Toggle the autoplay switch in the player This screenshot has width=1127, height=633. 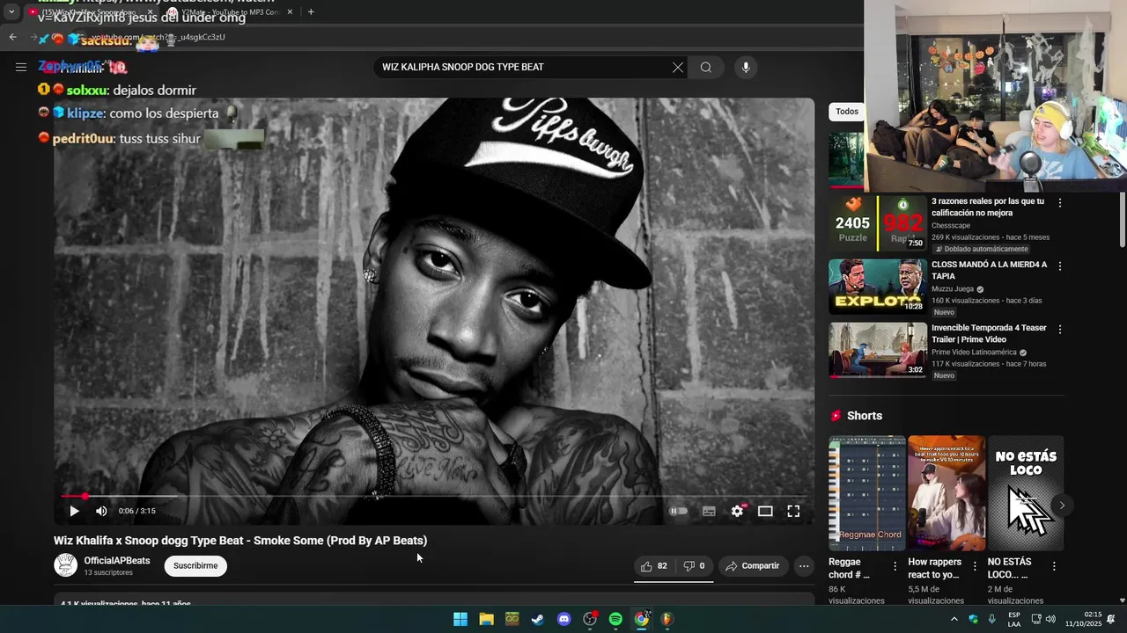pos(678,511)
